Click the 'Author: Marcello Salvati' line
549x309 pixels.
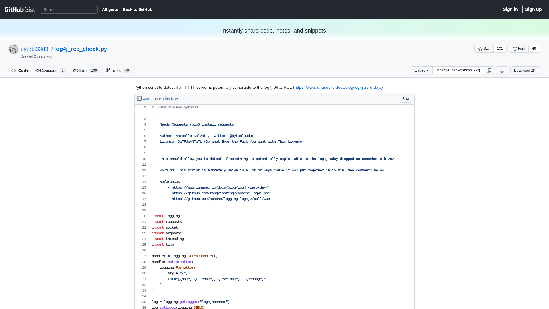(207, 136)
